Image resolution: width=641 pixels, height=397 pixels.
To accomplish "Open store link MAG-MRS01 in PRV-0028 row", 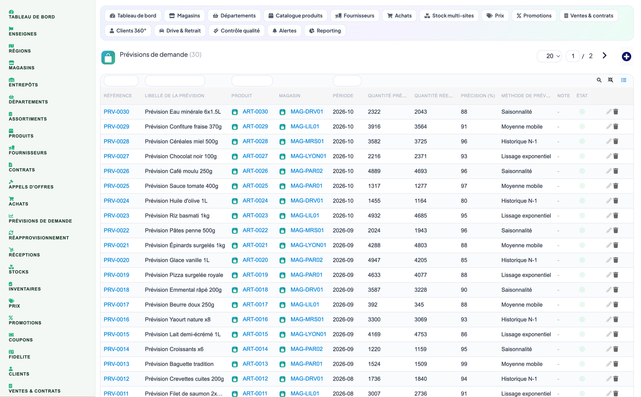I will pyautogui.click(x=307, y=141).
